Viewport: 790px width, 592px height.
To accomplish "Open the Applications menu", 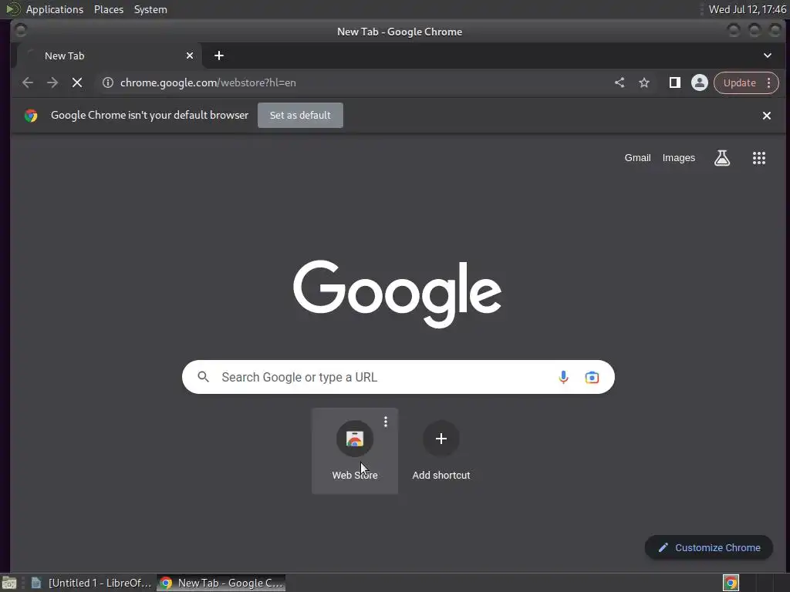I will coord(55,9).
